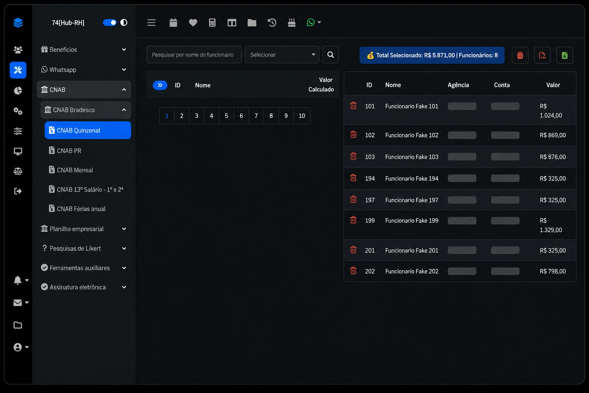Collapse the CNAB menu

click(x=84, y=89)
